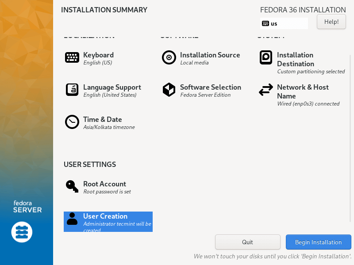This screenshot has height=265, width=354.
Task: Open Software Selection Fedora Server Edition text
Action: click(x=205, y=95)
